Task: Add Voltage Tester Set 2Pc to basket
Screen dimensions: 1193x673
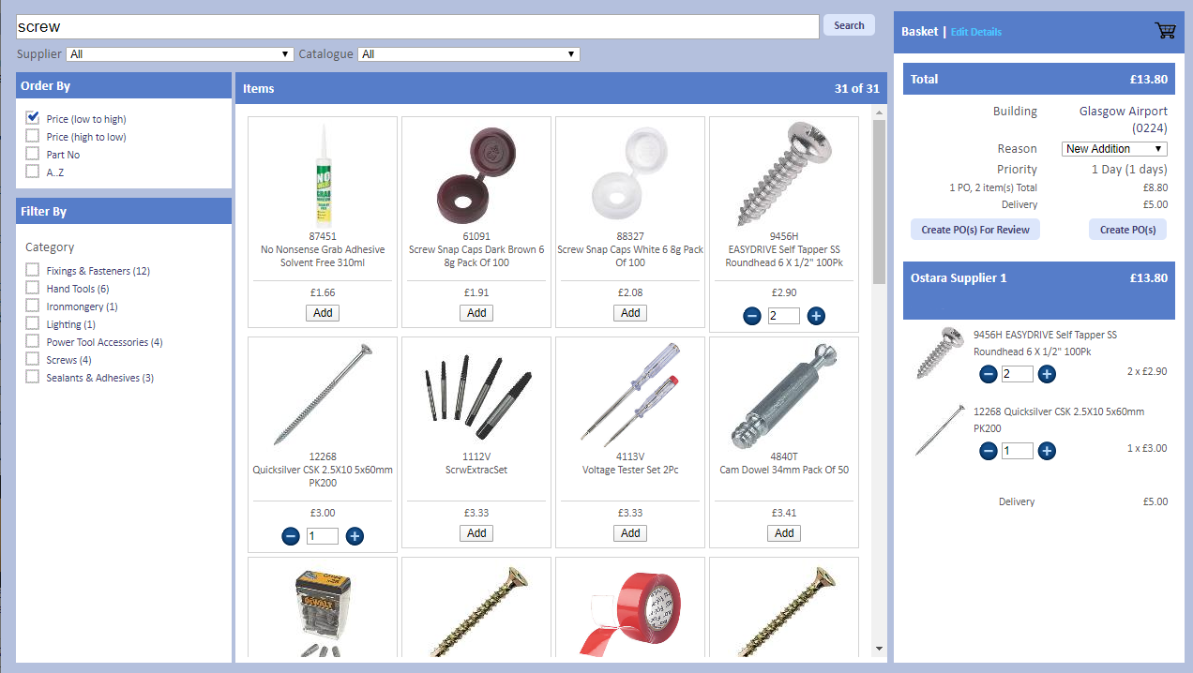Action: [x=630, y=533]
